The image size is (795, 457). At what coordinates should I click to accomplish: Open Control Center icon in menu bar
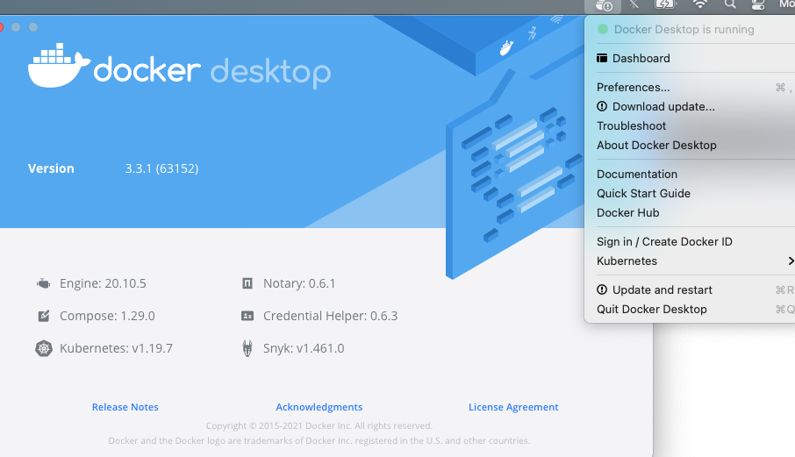point(757,4)
